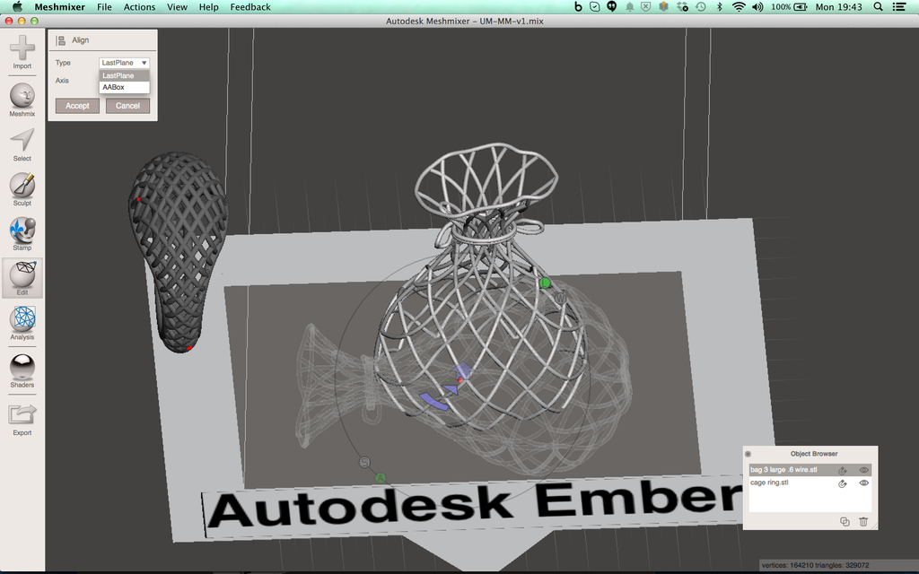Click the Hangouts quote menu bar icon

[612, 7]
